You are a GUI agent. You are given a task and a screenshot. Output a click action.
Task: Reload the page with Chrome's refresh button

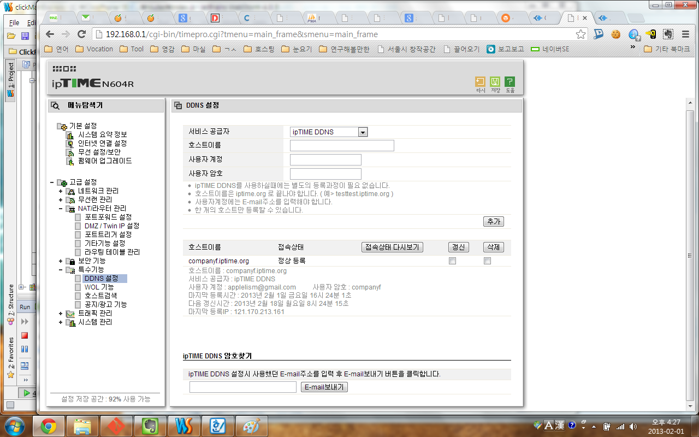[81, 34]
